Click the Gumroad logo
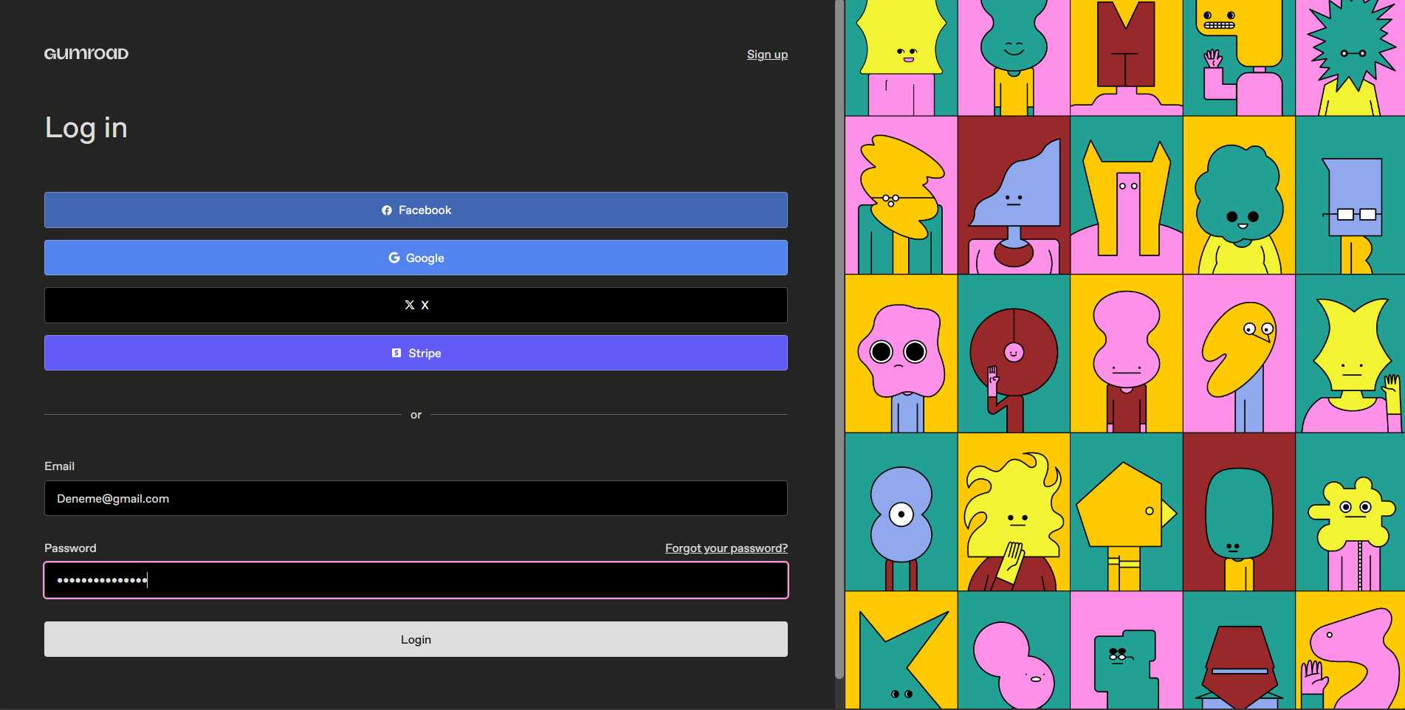 click(86, 54)
